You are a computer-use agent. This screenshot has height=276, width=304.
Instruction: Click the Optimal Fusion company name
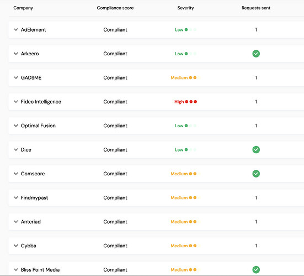point(38,126)
